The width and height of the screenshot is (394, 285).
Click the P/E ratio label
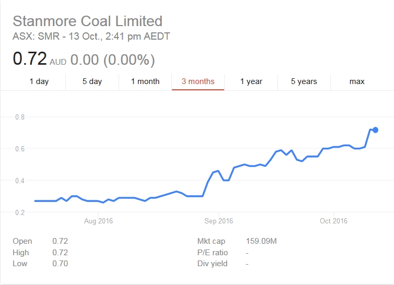(213, 253)
